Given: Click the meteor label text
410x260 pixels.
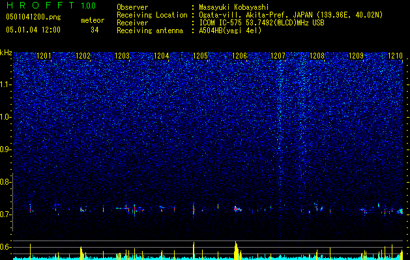Looking at the screenshot, I should 93,20.
